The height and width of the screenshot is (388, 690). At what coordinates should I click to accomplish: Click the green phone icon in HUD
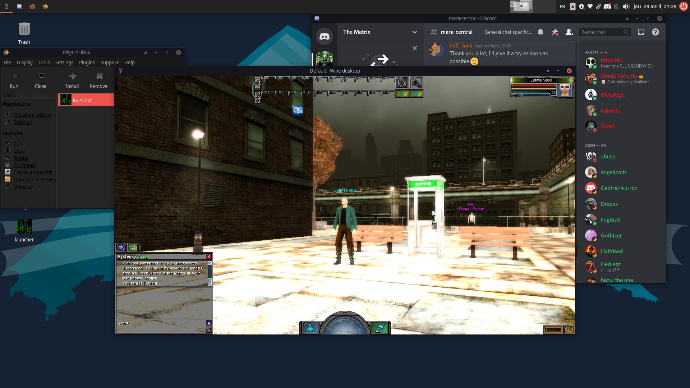[380, 328]
